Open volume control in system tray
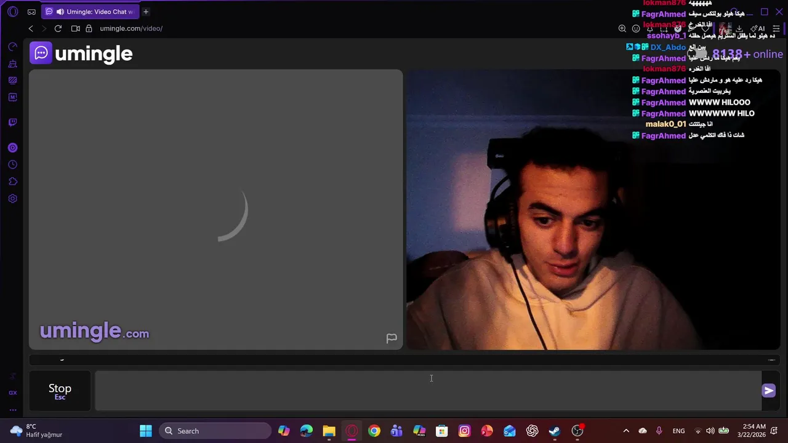This screenshot has width=788, height=443. [710, 431]
